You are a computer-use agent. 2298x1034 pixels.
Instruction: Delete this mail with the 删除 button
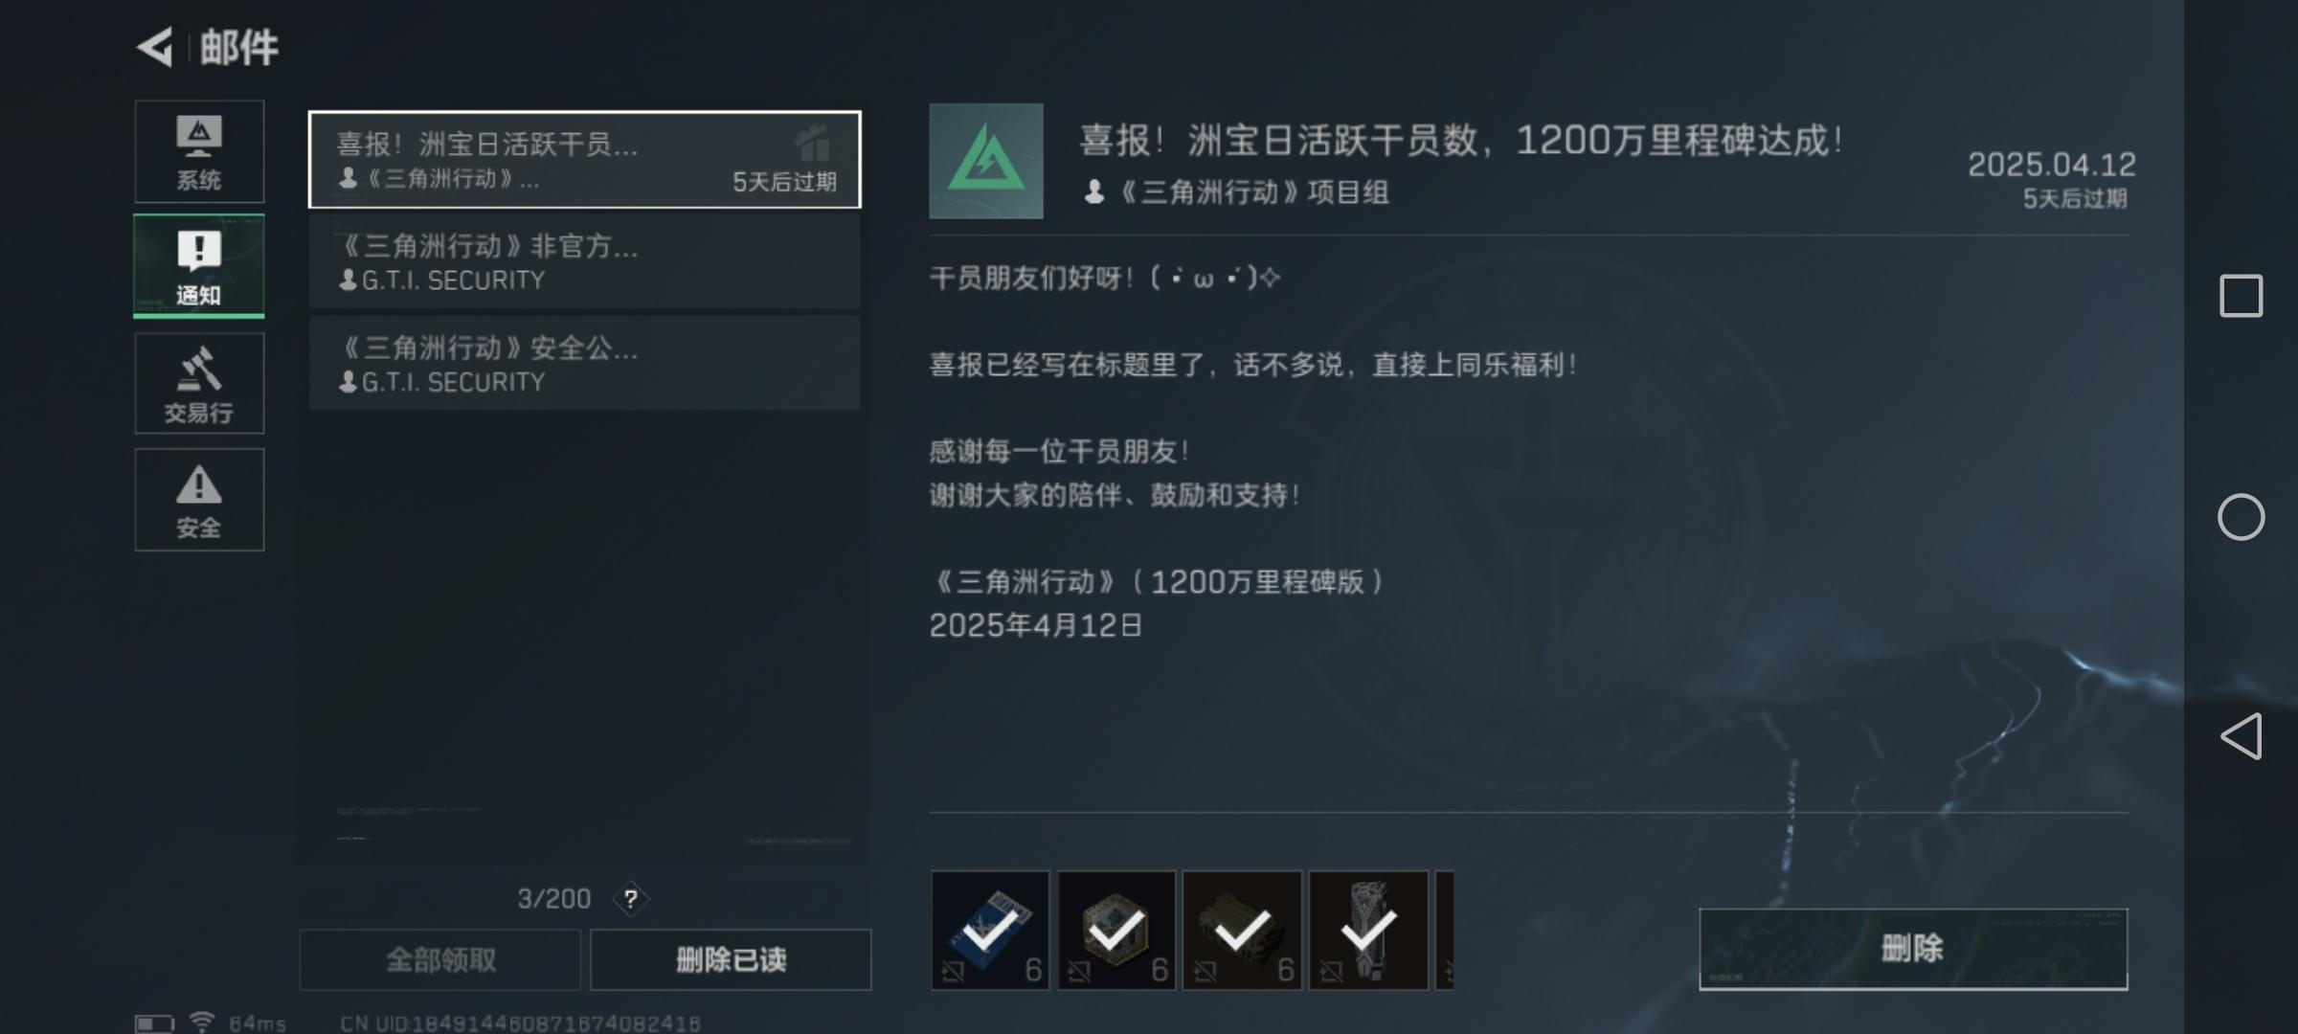point(1913,949)
